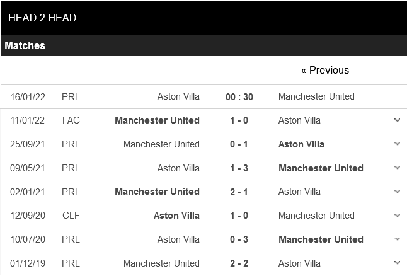Expand the 09/05/21 match details chevron

tap(397, 168)
